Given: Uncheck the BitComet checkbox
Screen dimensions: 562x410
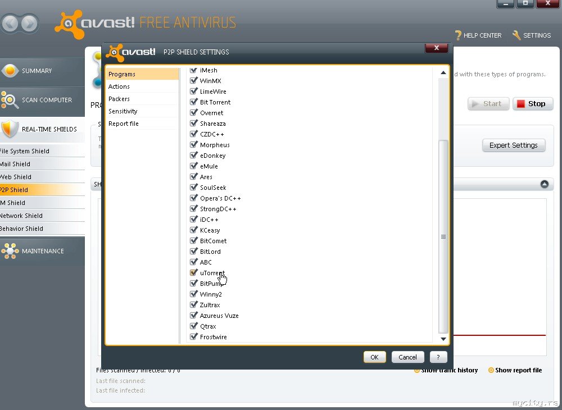Looking at the screenshot, I should click(x=194, y=240).
